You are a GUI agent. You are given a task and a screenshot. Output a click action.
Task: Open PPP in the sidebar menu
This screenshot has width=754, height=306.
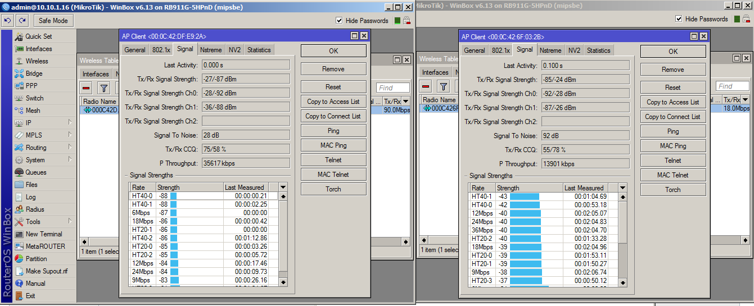click(x=31, y=86)
